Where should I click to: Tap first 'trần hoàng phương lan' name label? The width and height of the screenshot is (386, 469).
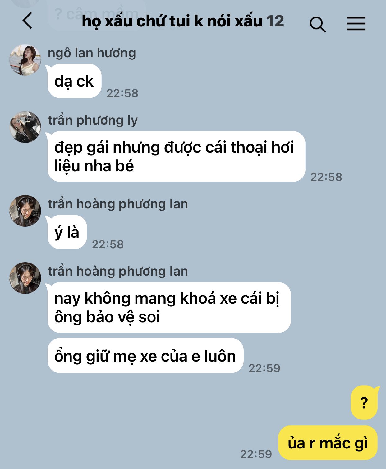tap(118, 204)
